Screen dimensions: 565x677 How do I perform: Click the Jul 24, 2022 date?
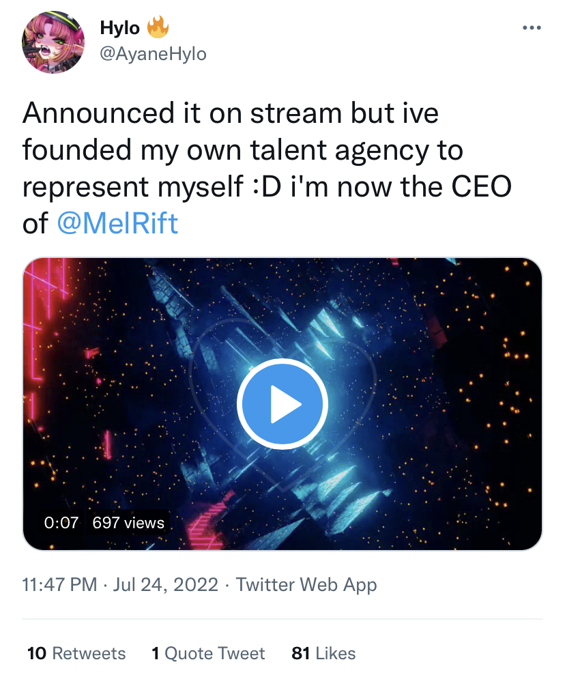(166, 584)
